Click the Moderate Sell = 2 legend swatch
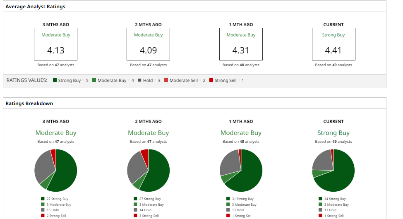 (166, 80)
